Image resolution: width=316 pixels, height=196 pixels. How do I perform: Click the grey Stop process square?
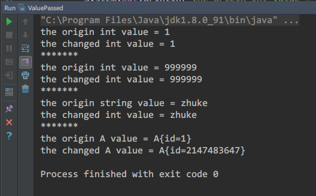[9, 35]
